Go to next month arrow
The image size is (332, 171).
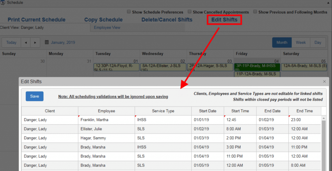coord(35,43)
